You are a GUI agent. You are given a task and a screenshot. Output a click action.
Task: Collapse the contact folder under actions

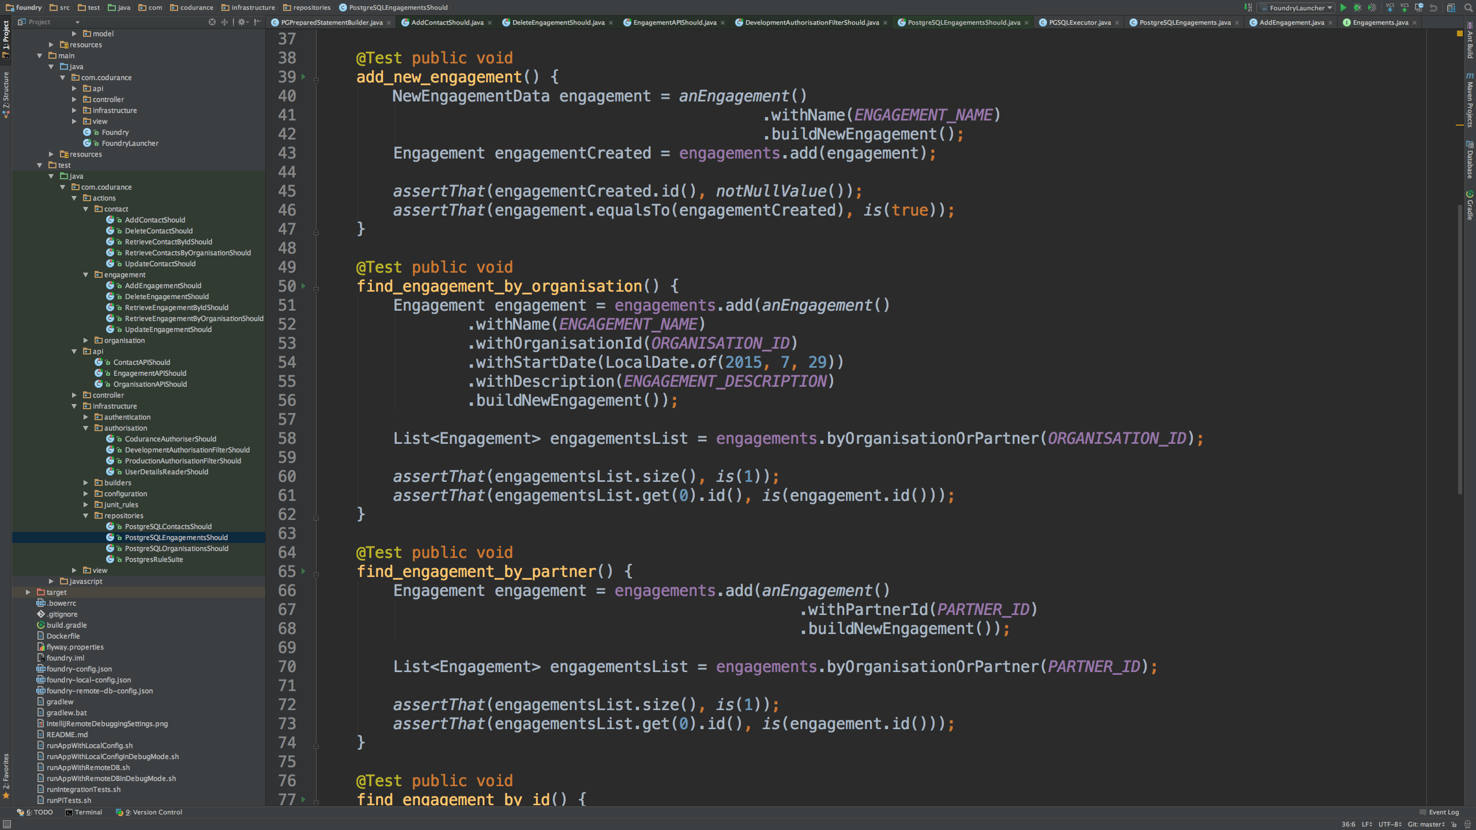pyautogui.click(x=85, y=209)
